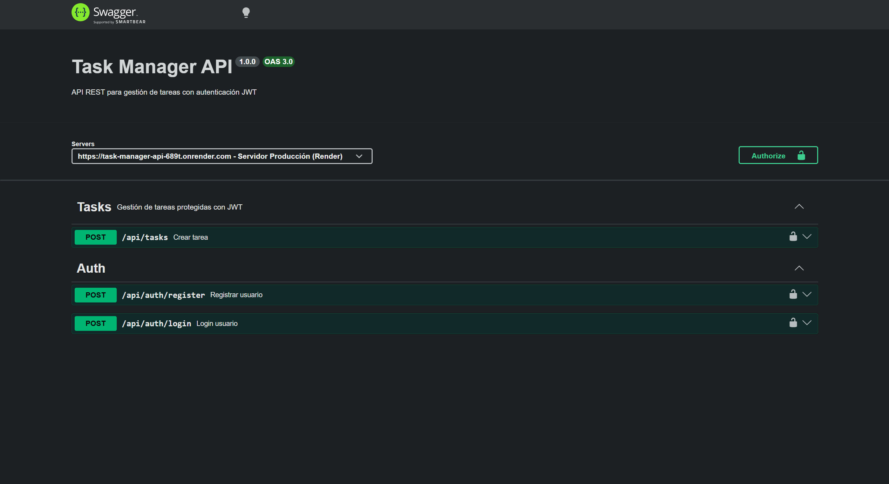Expand the /api/auth/register operation arrow
The height and width of the screenshot is (484, 889).
(807, 294)
